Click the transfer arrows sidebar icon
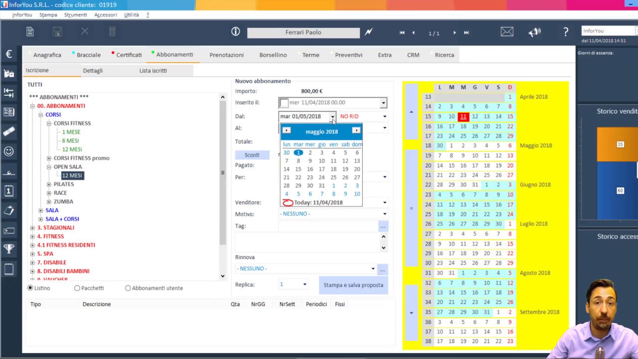 pos(9,93)
